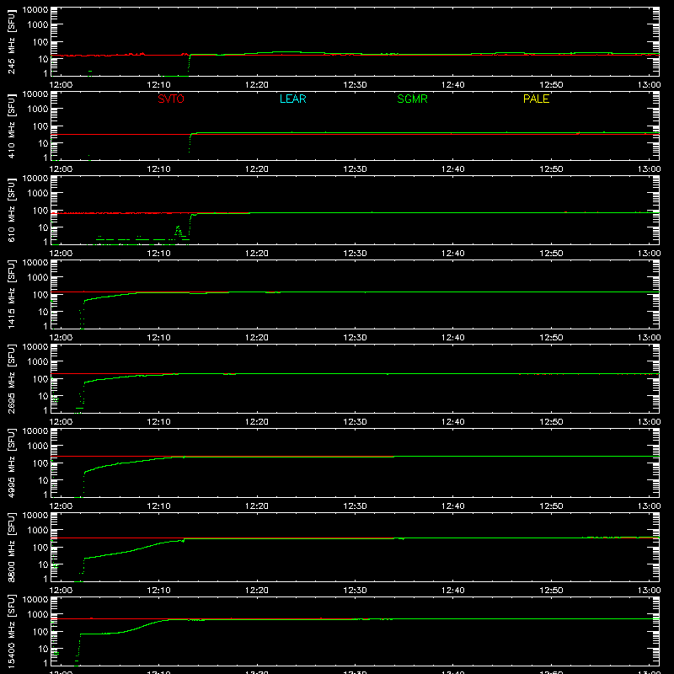This screenshot has height=674, width=674.
Task: Click 13:00 time label of 245 MHz panel
Action: (x=649, y=85)
